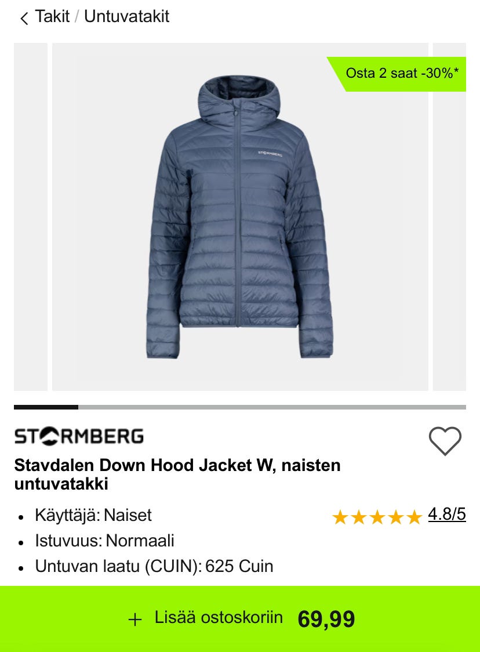
Task: Add jacket to favorites with heart icon
Action: (445, 440)
